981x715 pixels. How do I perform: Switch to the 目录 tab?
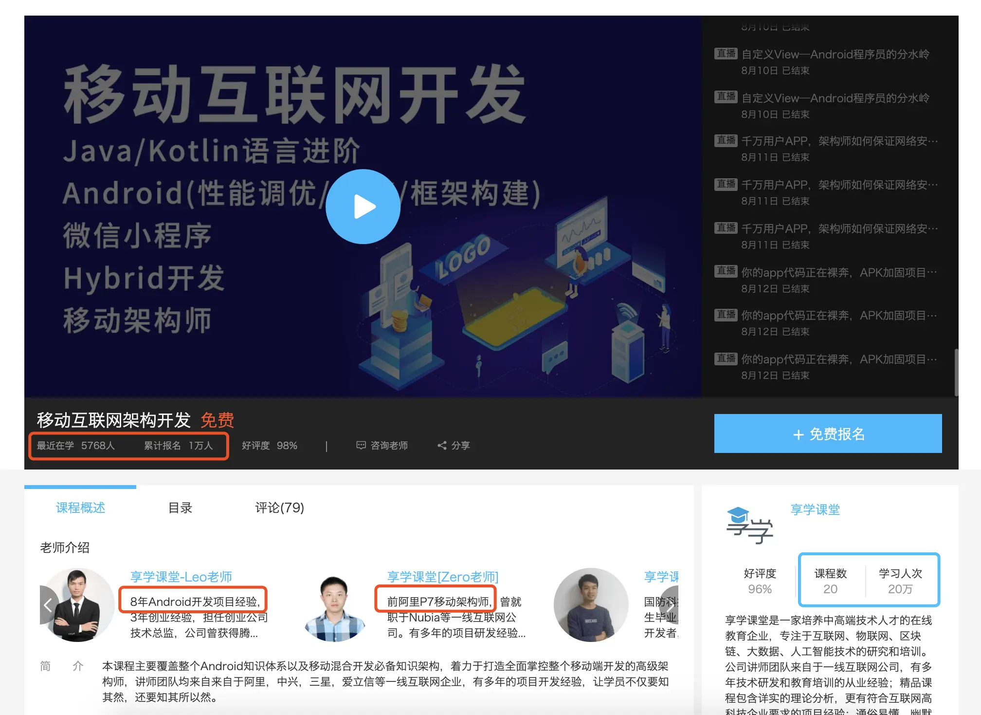pos(180,508)
